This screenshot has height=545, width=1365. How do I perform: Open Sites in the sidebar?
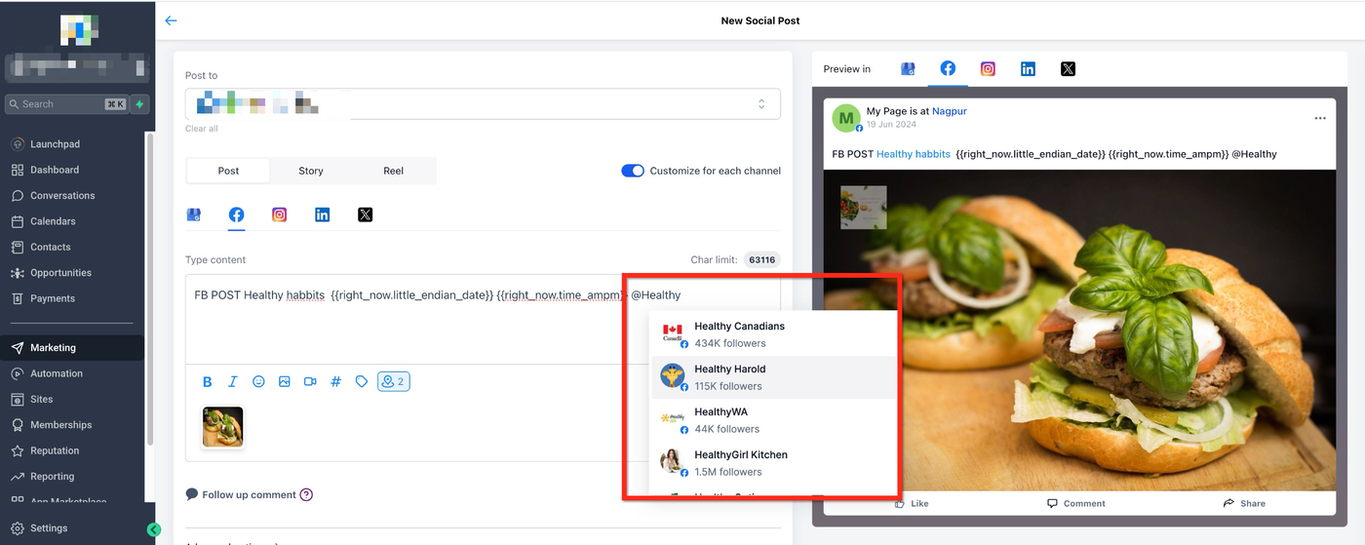(41, 399)
